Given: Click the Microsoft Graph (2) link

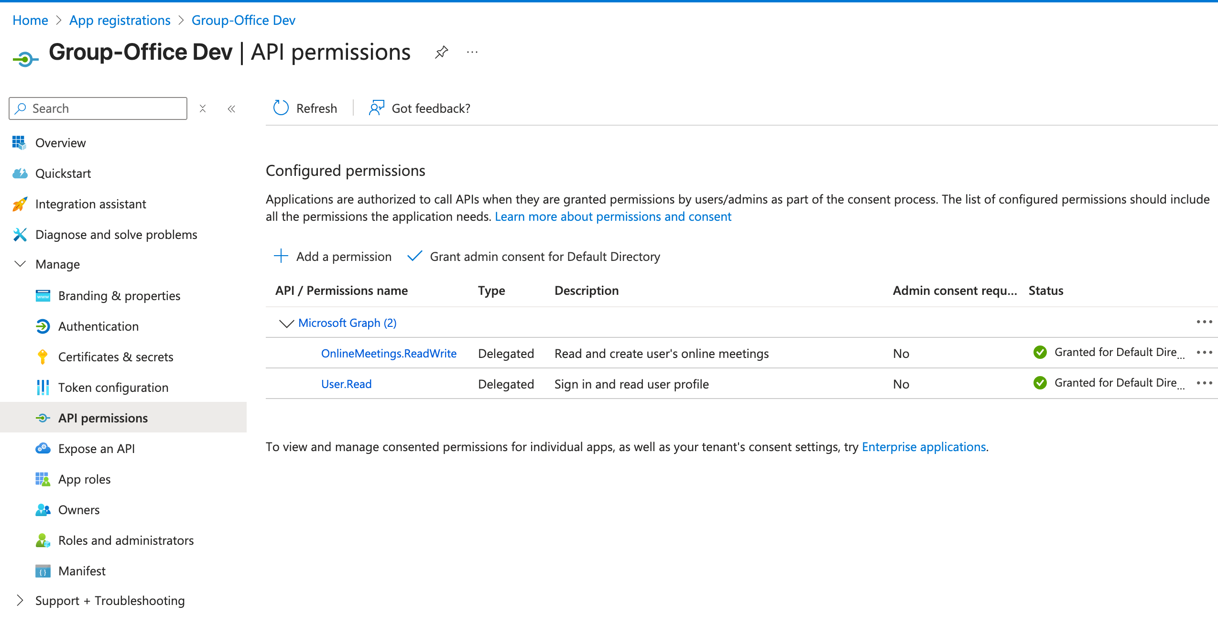Looking at the screenshot, I should [x=348, y=323].
